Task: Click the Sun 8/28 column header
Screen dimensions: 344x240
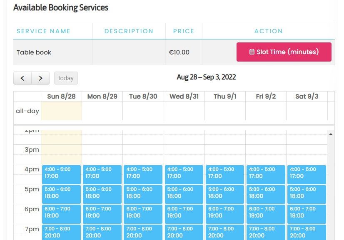Action: [x=61, y=96]
